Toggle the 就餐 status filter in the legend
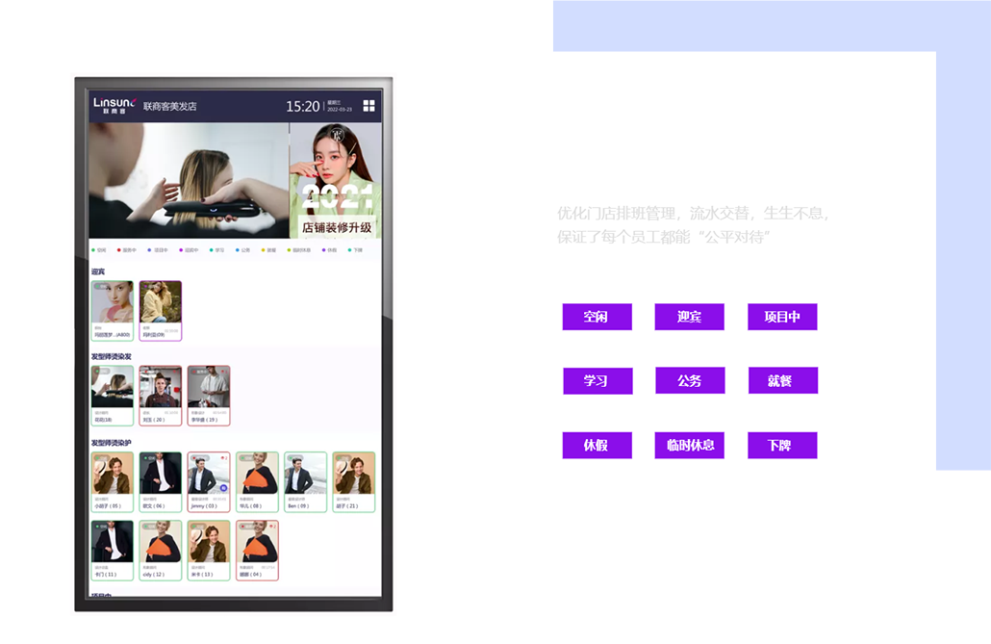Image resolution: width=991 pixels, height=644 pixels. coord(269,250)
